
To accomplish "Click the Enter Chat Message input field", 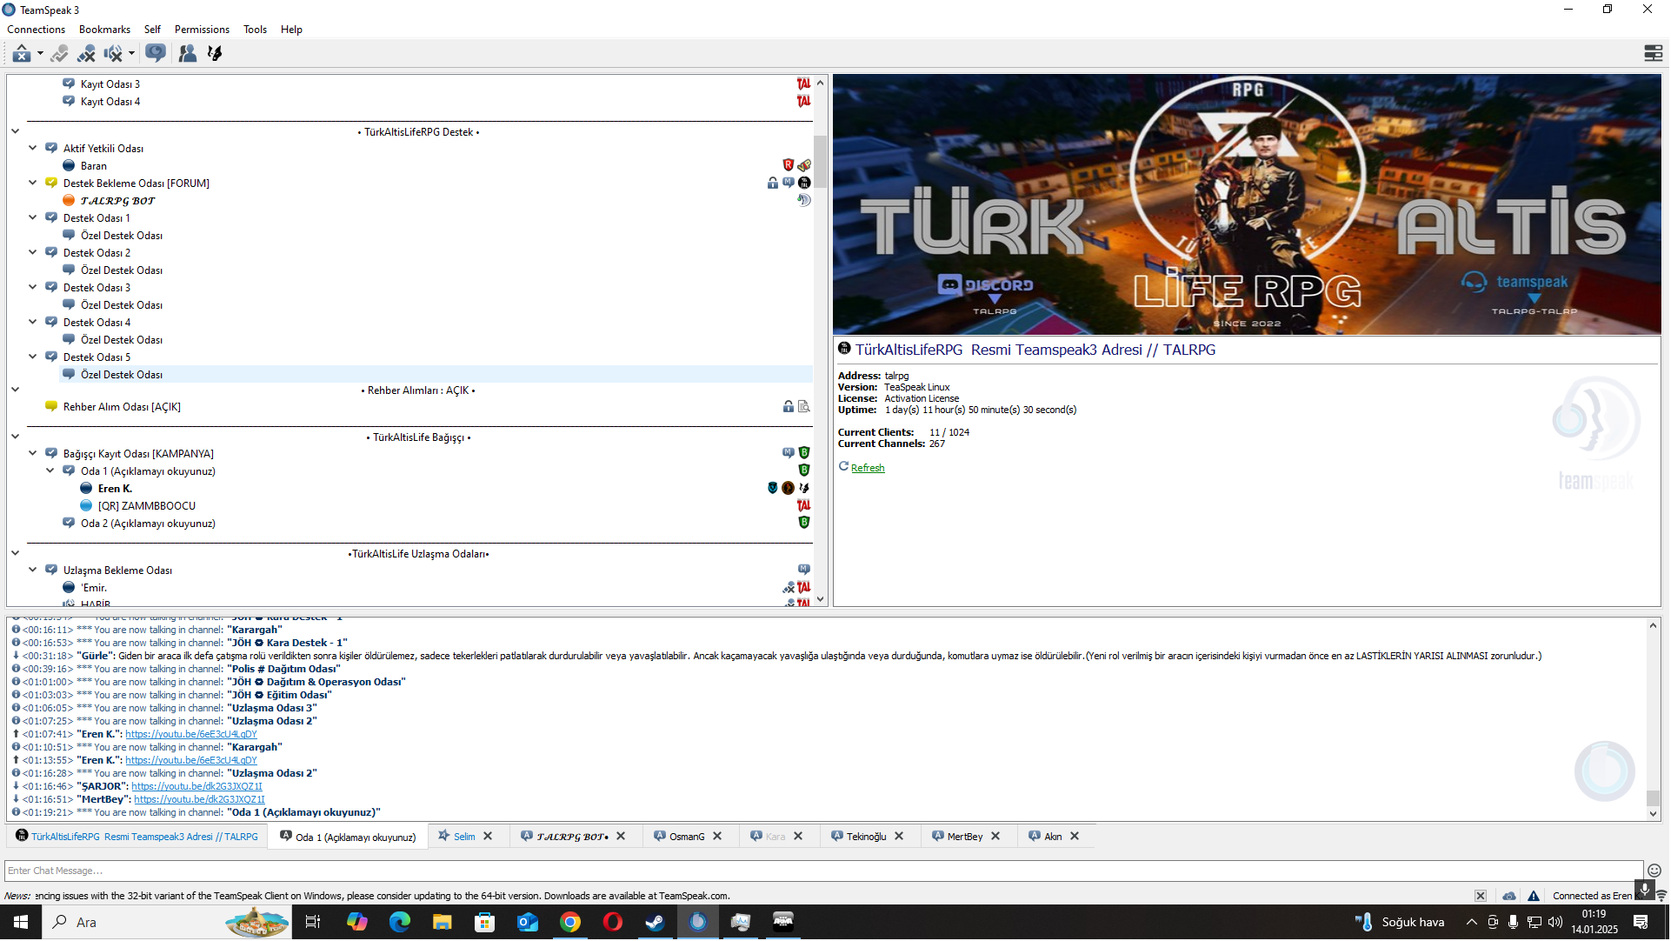I will [823, 872].
